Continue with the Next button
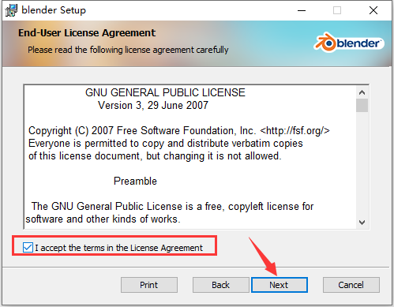Image resolution: width=394 pixels, height=307 pixels. 280,285
